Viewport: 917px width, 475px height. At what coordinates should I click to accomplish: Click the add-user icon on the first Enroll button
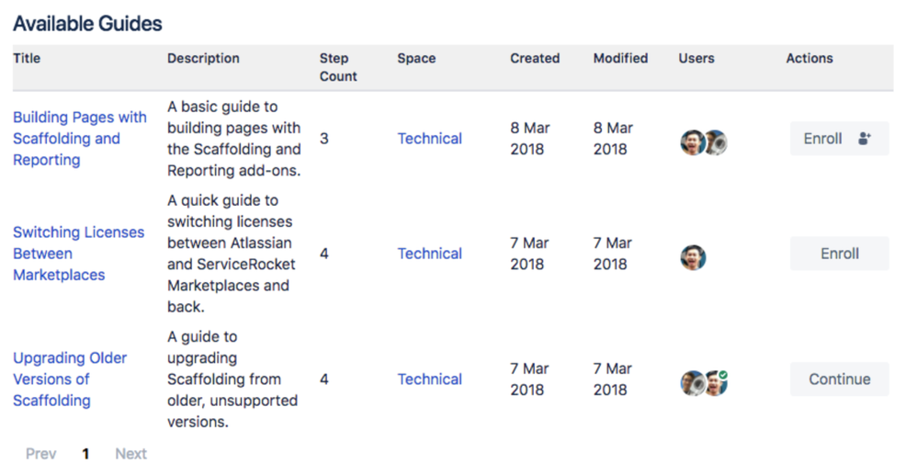click(864, 139)
